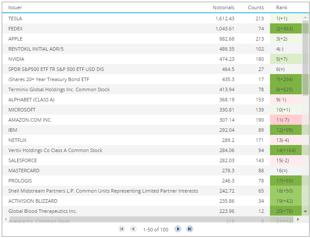Screen dimensions: 310x238
Task: Jump to the last page
Action: pyautogui.click(x=190, y=229)
